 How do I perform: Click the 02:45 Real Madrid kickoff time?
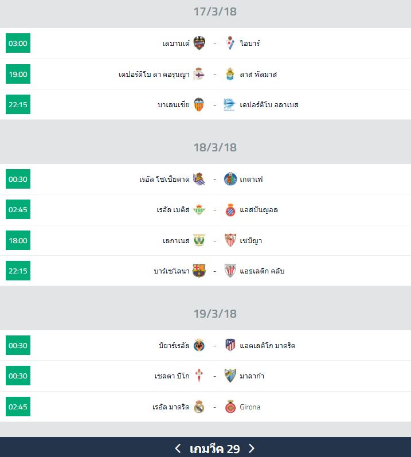pos(18,407)
